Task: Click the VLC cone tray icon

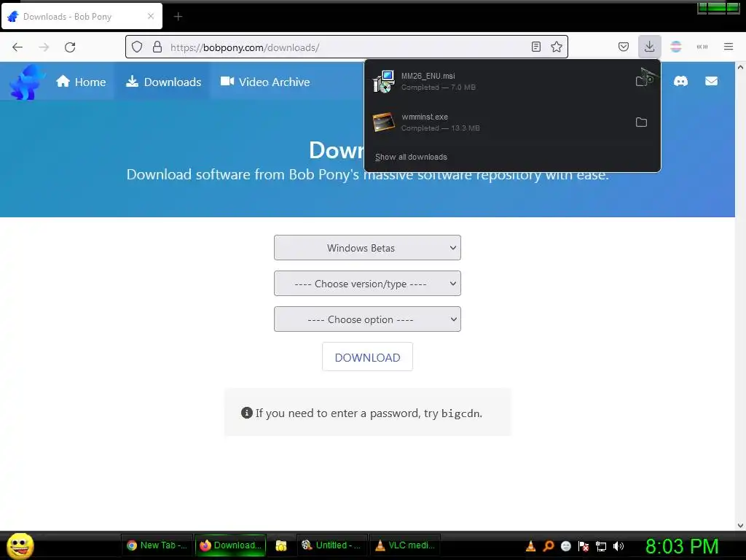Action: tap(530, 546)
